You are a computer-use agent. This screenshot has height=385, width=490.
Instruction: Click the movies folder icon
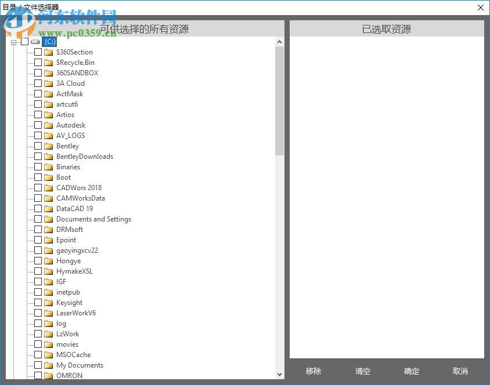pos(48,344)
